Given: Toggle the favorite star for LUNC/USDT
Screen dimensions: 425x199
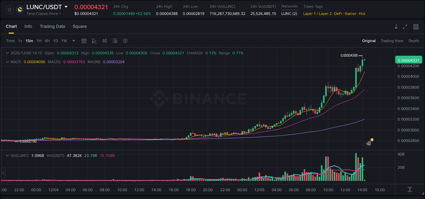Looking at the screenshot, I should 9,10.
